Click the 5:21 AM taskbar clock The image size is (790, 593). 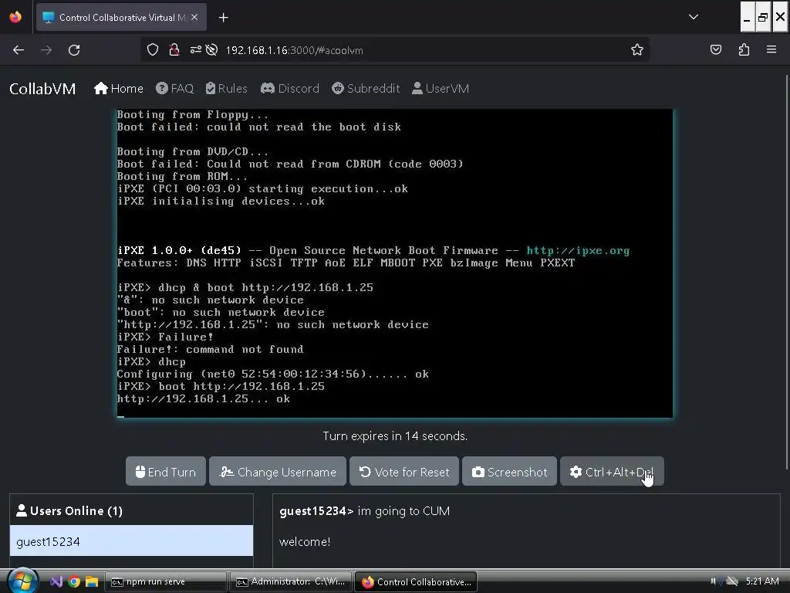762,581
